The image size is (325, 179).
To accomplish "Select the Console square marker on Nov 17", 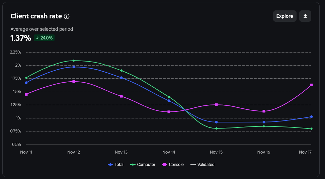I will tap(311, 85).
